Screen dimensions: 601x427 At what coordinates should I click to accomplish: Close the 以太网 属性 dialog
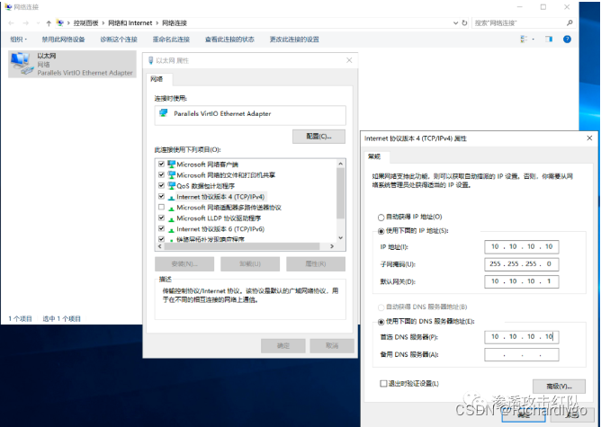click(x=349, y=60)
